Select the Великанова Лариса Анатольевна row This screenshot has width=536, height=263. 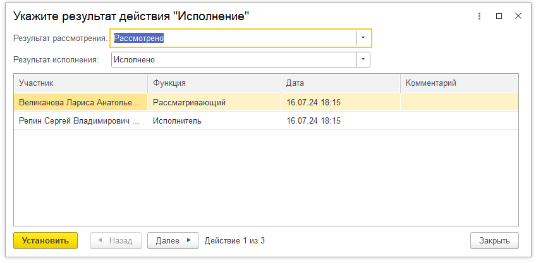click(80, 102)
